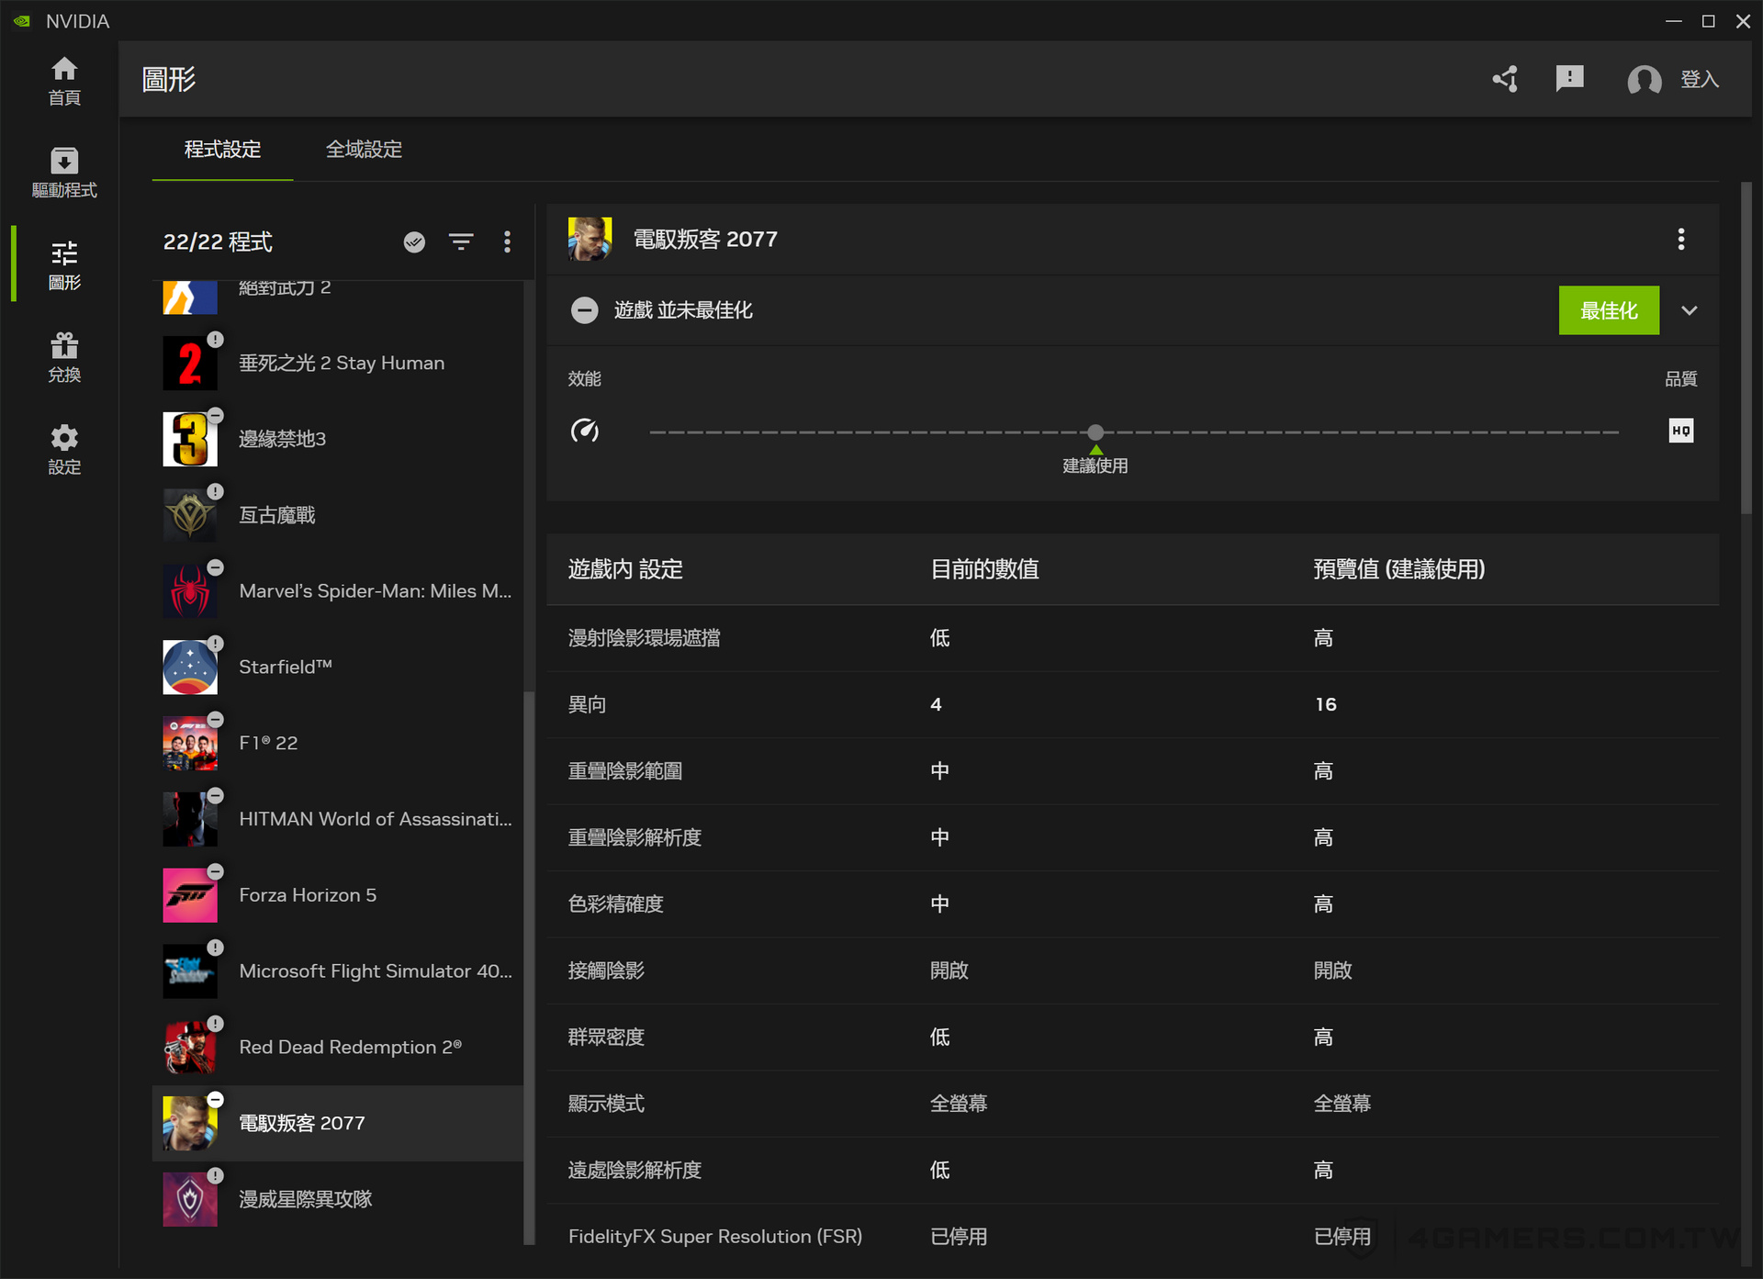Viewport: 1763px width, 1279px height.
Task: Click the 遊戲內 設定 column header
Action: [x=625, y=570]
